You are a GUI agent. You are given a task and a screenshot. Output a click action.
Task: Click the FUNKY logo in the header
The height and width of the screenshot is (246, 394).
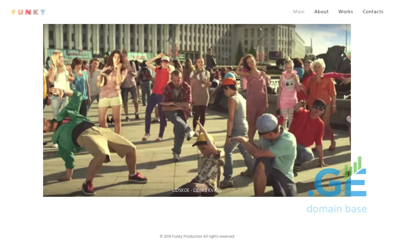coord(29,12)
